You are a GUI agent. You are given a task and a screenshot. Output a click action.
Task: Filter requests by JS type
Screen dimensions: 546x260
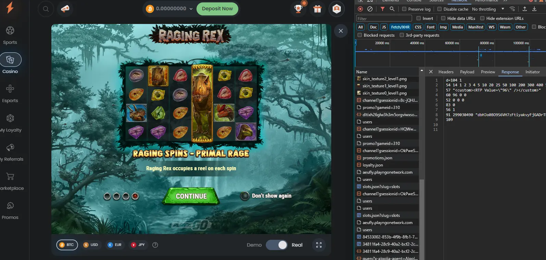point(384,27)
